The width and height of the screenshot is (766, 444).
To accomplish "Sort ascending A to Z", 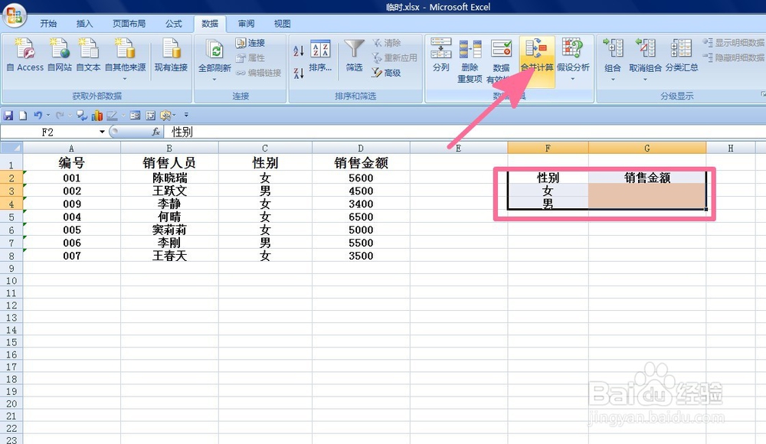I will (x=299, y=51).
